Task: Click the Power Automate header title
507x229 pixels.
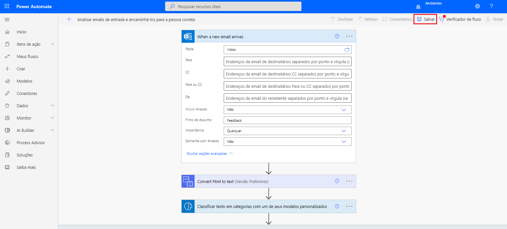Action: coord(34,6)
